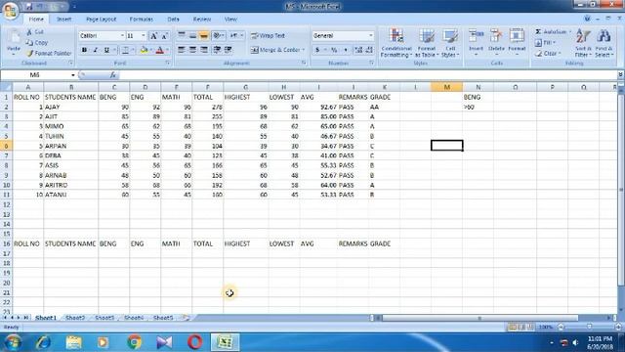Open Opera from the taskbar
625x352 pixels.
(194, 342)
